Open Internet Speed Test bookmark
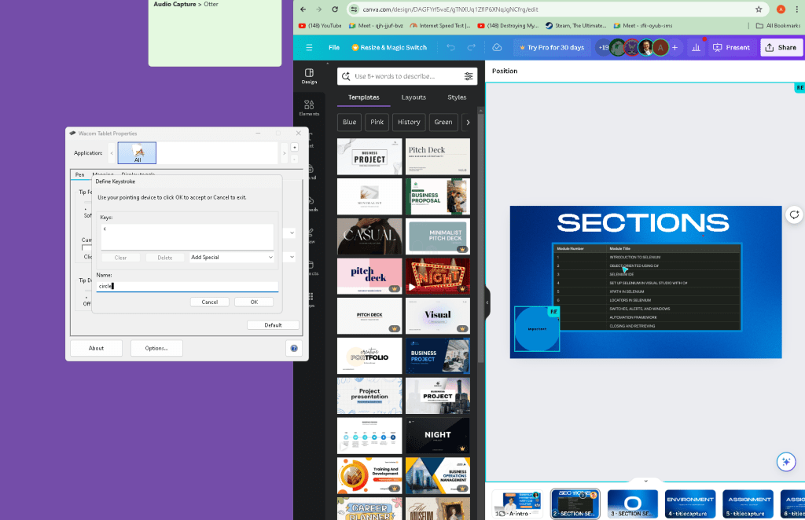Image resolution: width=805 pixels, height=520 pixels. point(440,25)
